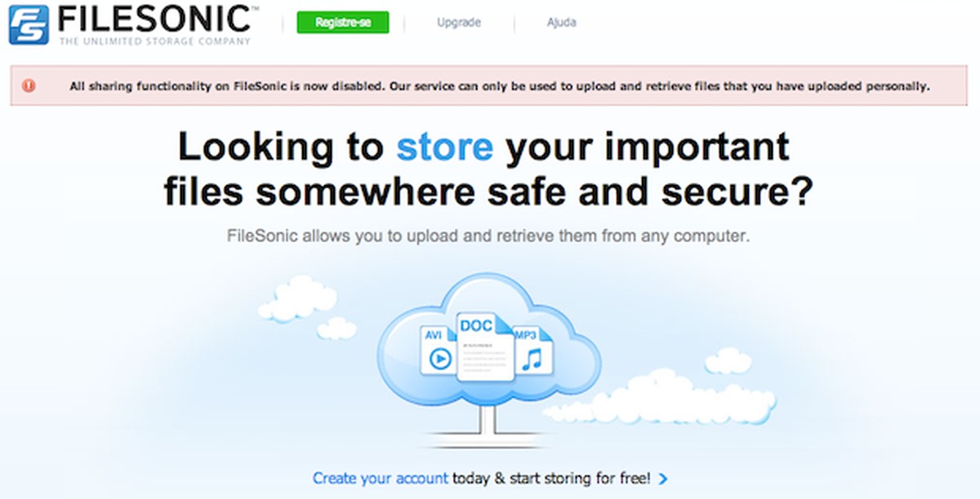
Task: Open the Upgrade menu item
Action: (459, 23)
